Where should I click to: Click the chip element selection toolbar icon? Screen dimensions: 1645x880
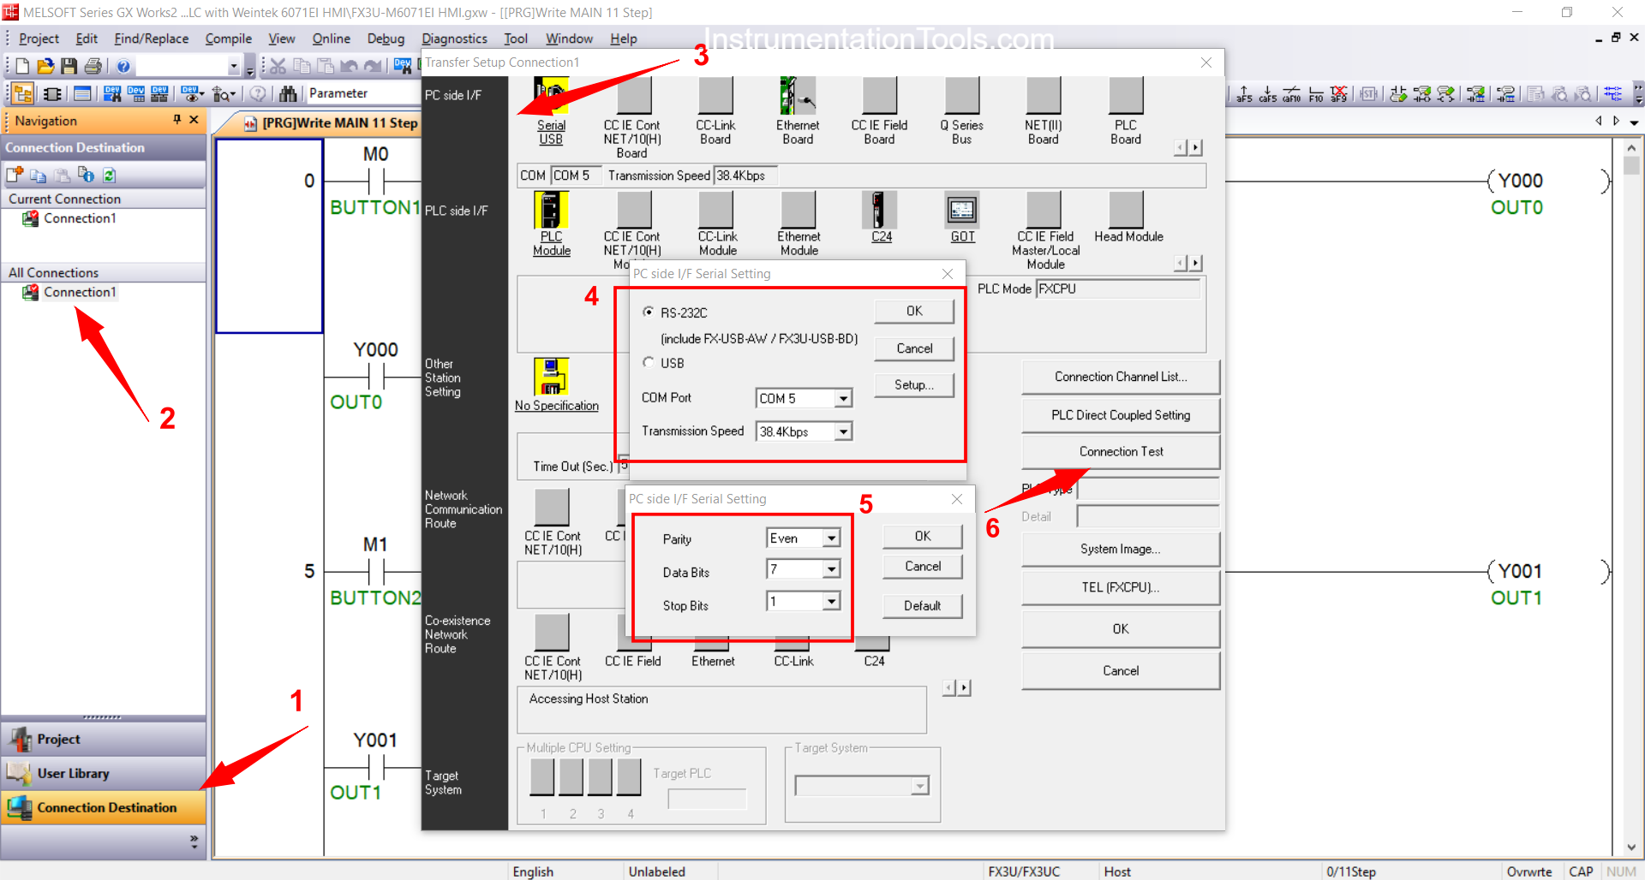[x=52, y=93]
